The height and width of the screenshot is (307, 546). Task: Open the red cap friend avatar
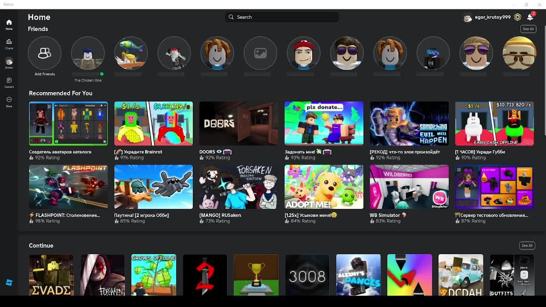(x=303, y=53)
